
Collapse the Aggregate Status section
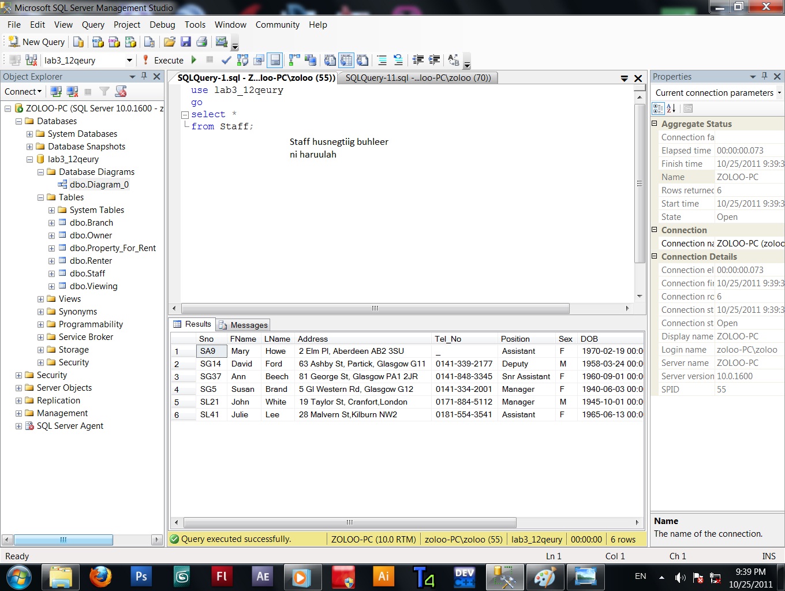(x=655, y=124)
